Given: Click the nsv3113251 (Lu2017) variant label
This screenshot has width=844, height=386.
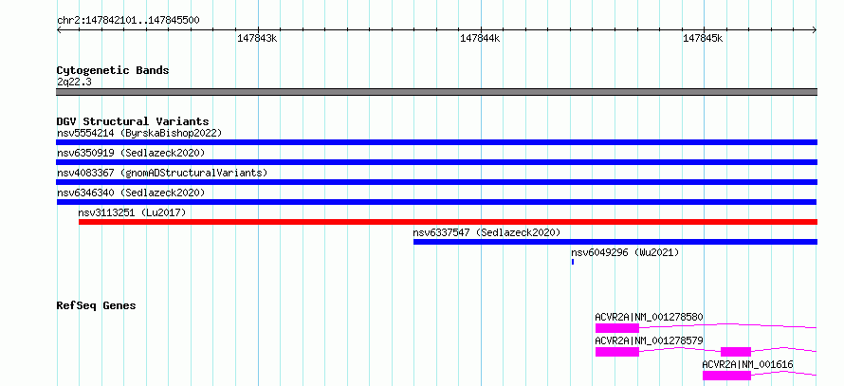Looking at the screenshot, I should 132,212.
